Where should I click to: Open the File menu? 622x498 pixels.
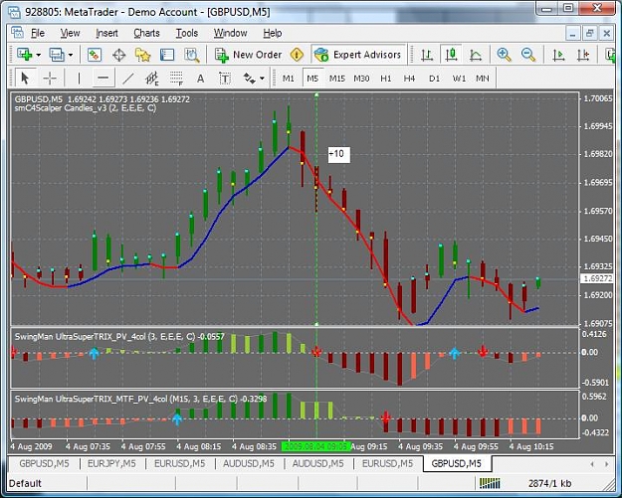[38, 33]
